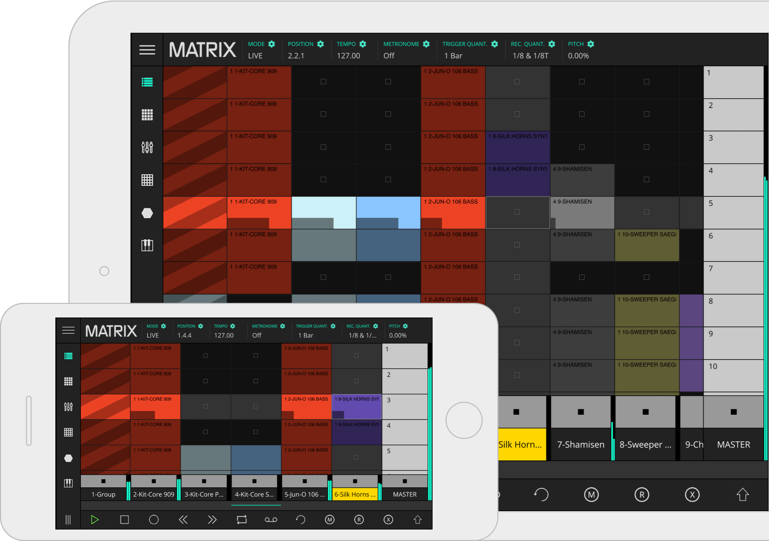Open TRIGGER QUANT. settings gear on tablet
The width and height of the screenshot is (769, 541).
pyautogui.click(x=495, y=44)
